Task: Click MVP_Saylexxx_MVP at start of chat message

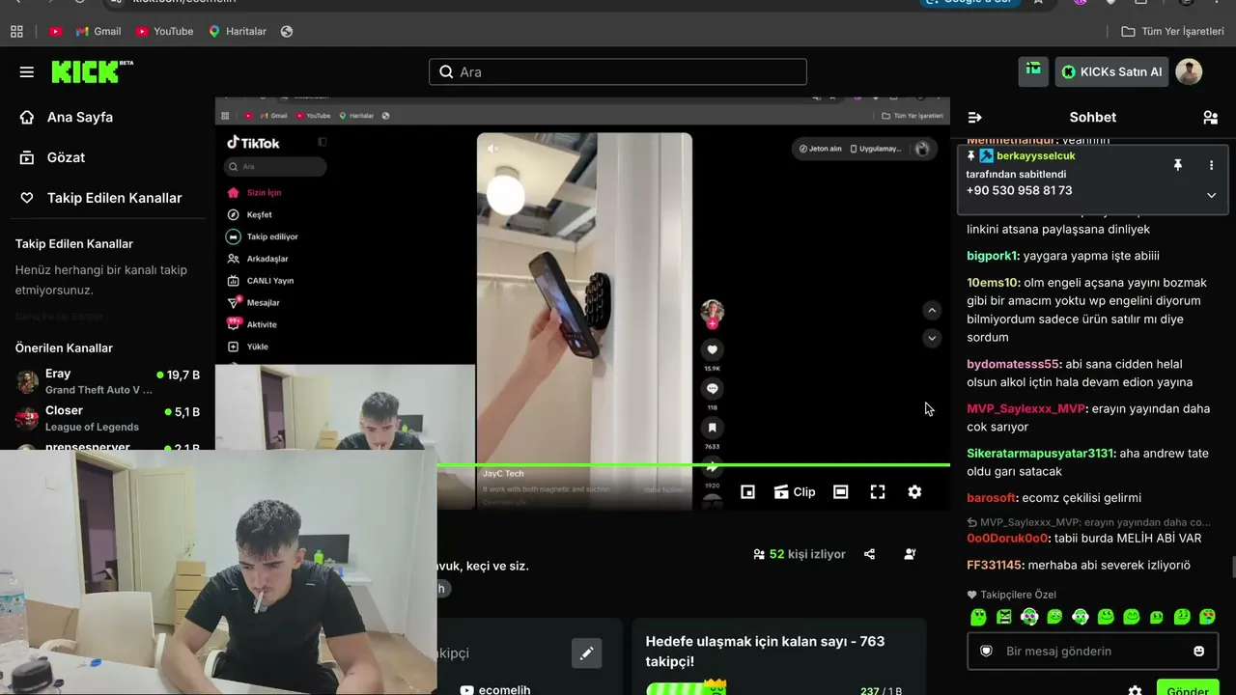Action: pyautogui.click(x=1025, y=408)
